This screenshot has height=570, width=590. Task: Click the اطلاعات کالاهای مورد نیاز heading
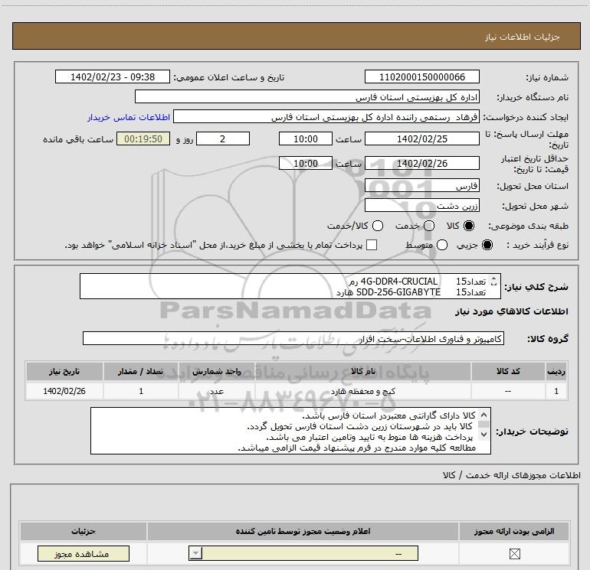[511, 311]
